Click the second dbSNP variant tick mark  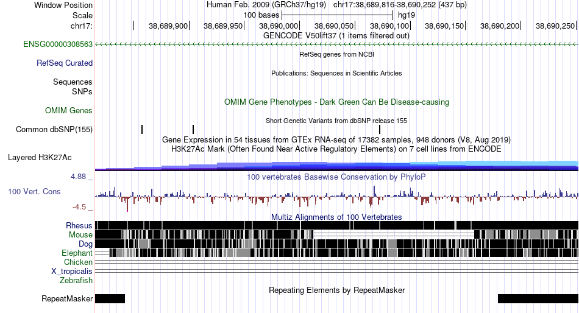(x=193, y=130)
